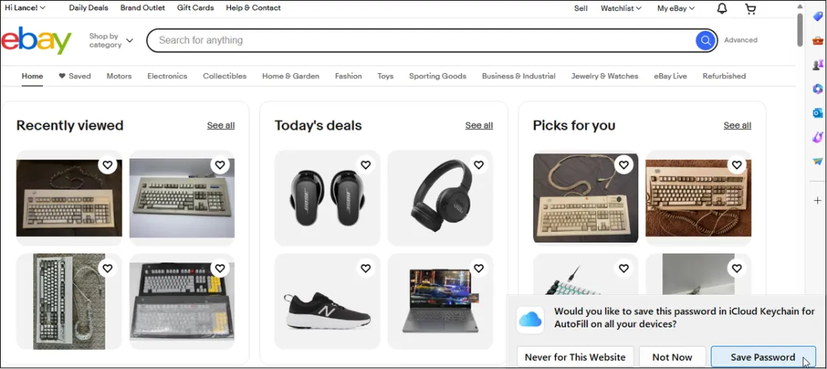This screenshot has width=827, height=369.
Task: Go to the Electronics tab
Action: [x=167, y=76]
